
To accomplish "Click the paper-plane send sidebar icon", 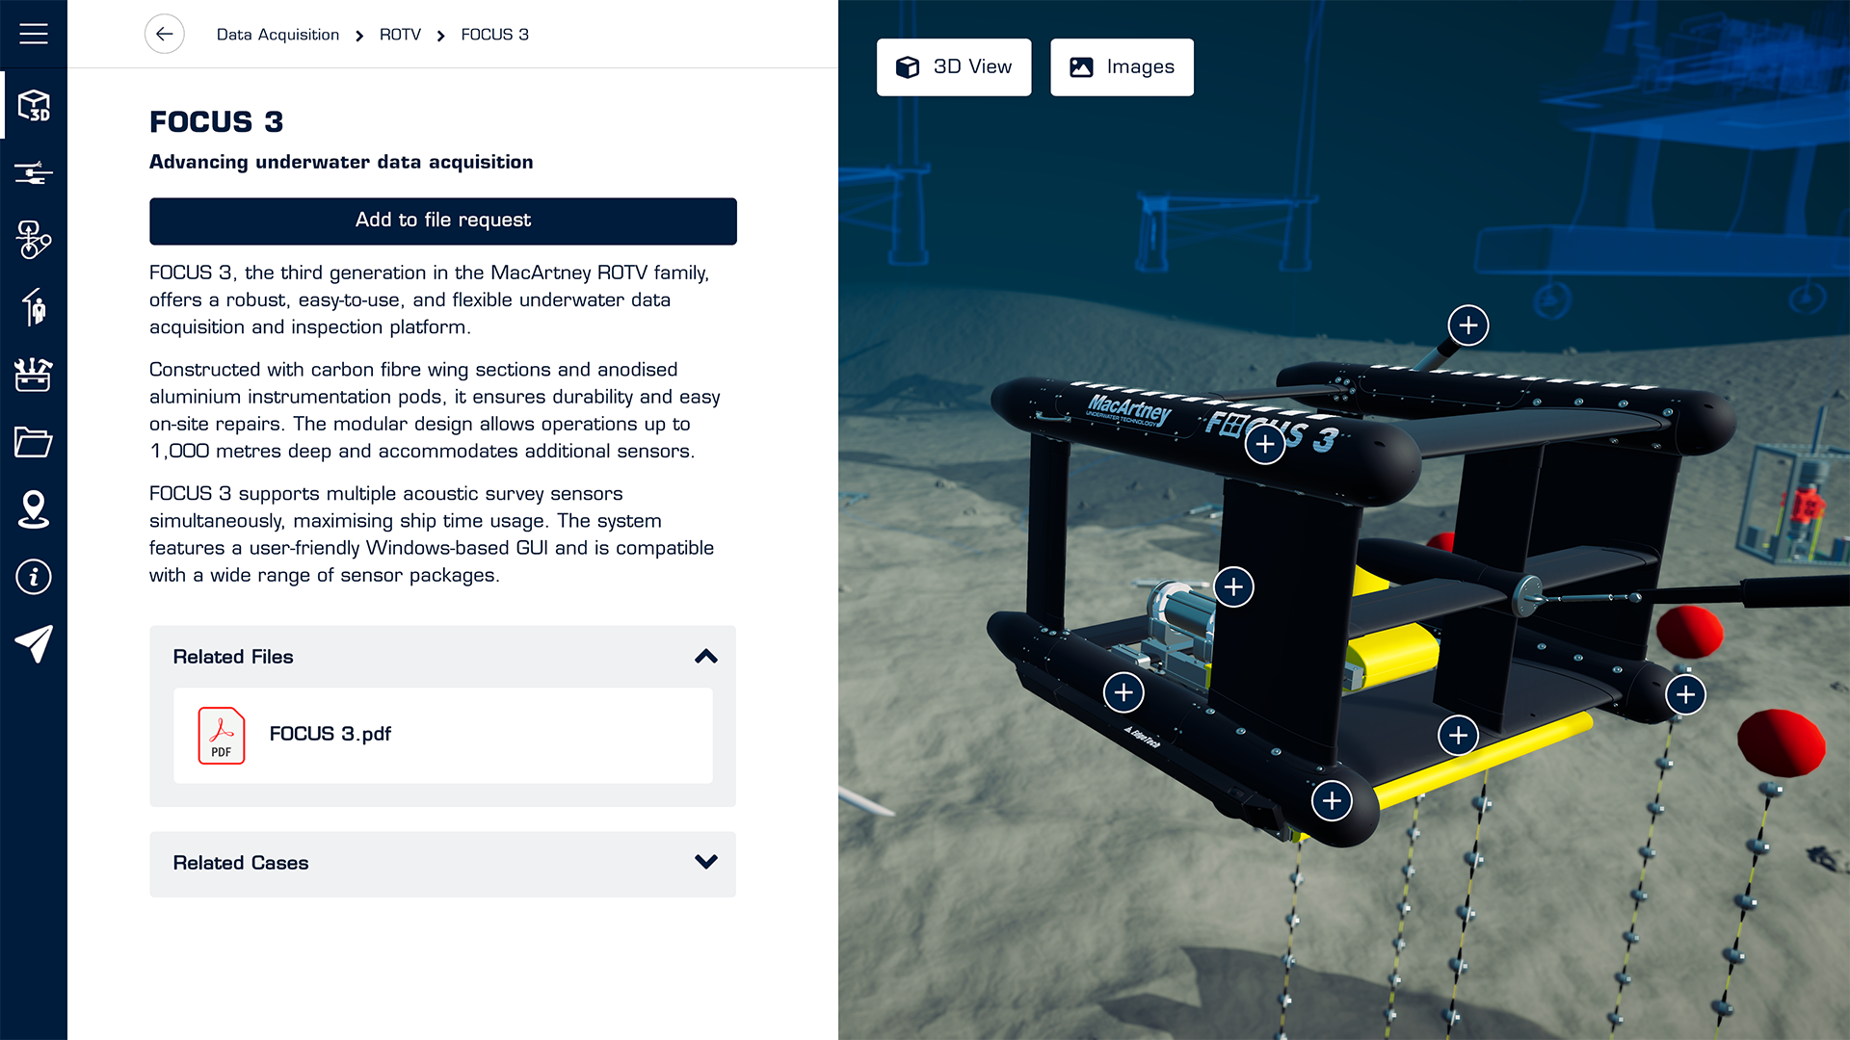I will tap(34, 644).
